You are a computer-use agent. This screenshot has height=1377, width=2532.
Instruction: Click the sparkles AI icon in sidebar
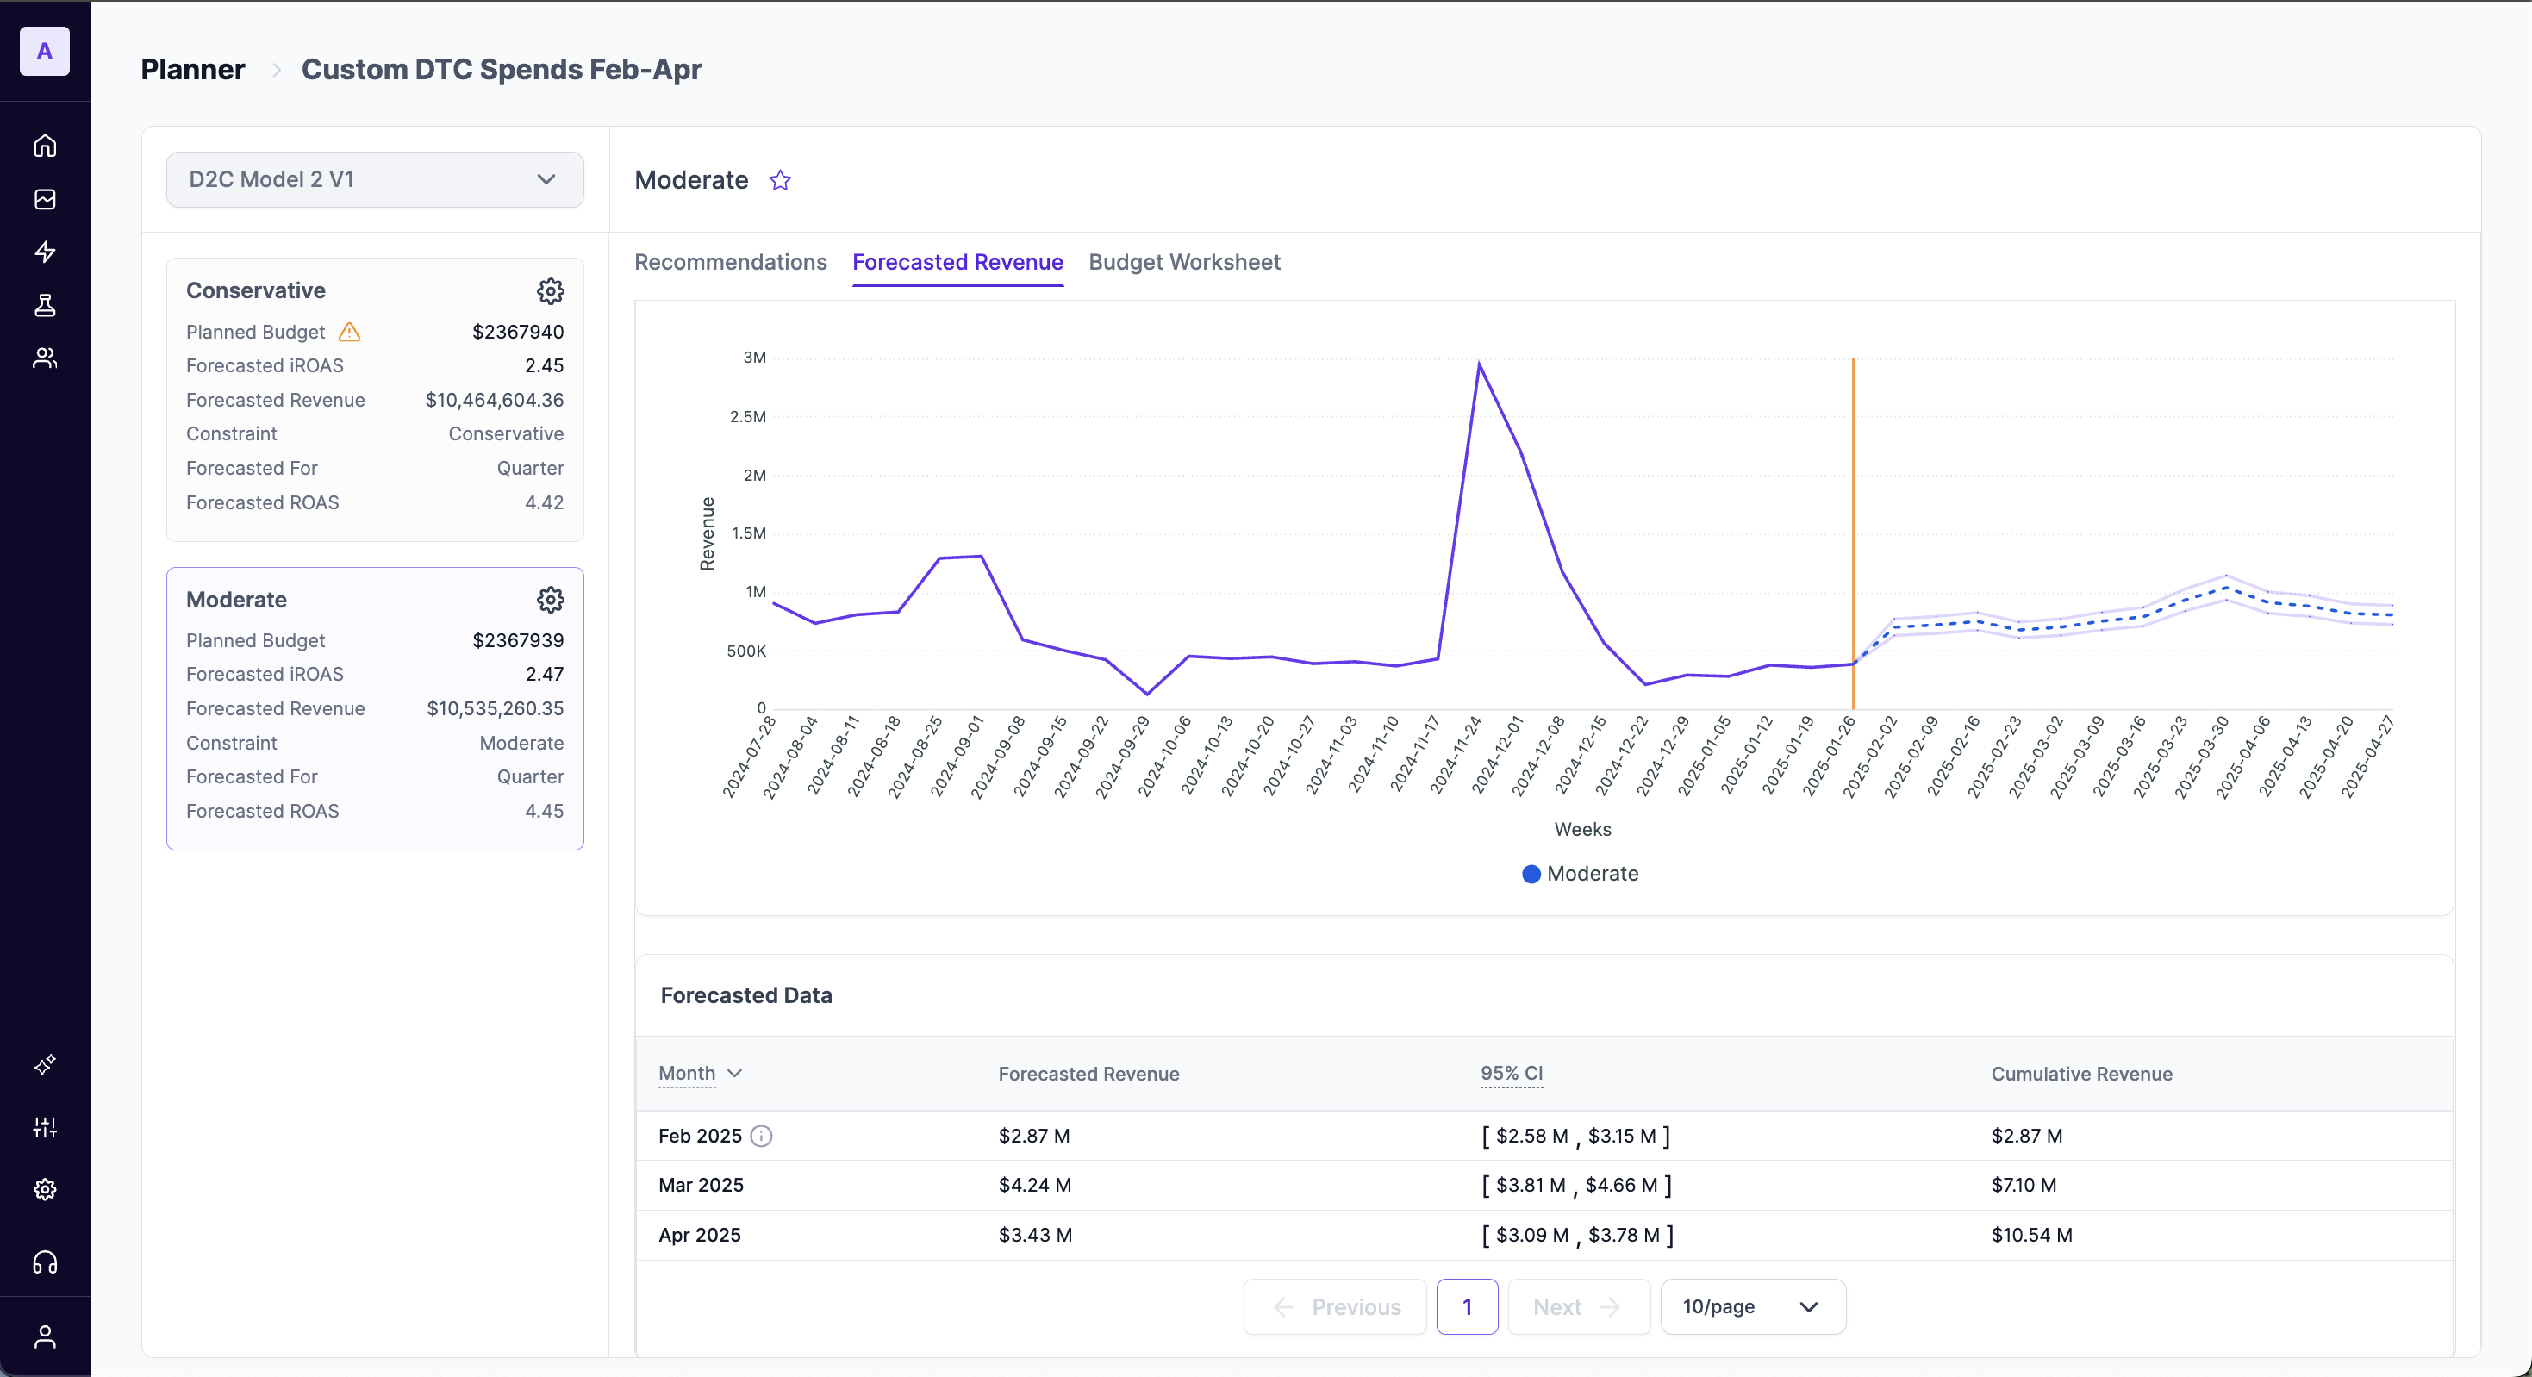[45, 1064]
